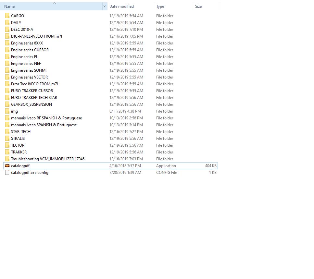Viewport: 314px width, 279px height.
Task: Select 'DTC-PANEL-IVECO FROM m7I' folder name
Action: click(36, 36)
